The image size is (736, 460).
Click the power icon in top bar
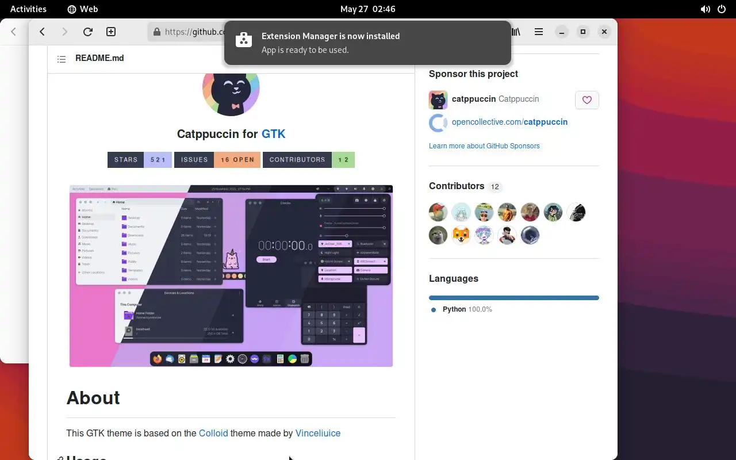(x=722, y=9)
